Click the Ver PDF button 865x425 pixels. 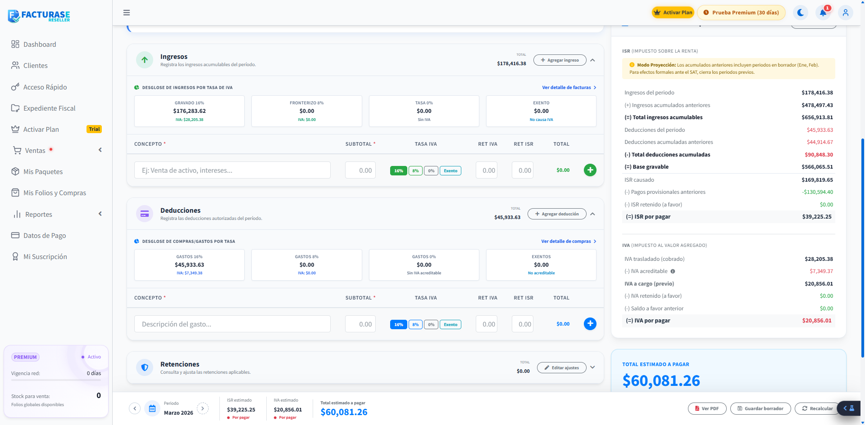(707, 408)
